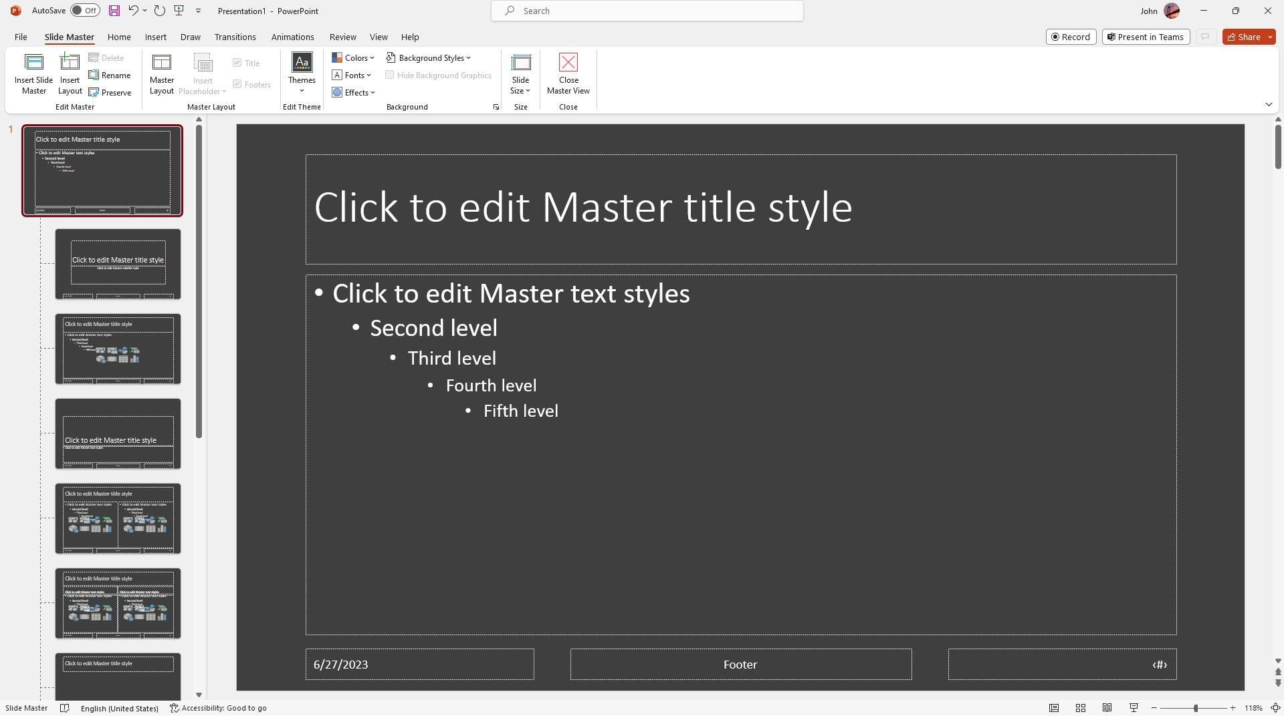The height and width of the screenshot is (716, 1284).
Task: Open Insert Placeholder dropdown
Action: pos(203,74)
